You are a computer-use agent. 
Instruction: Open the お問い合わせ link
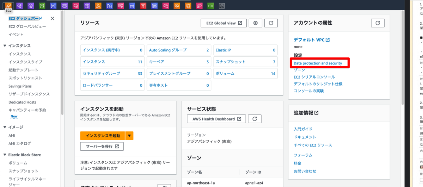click(305, 171)
